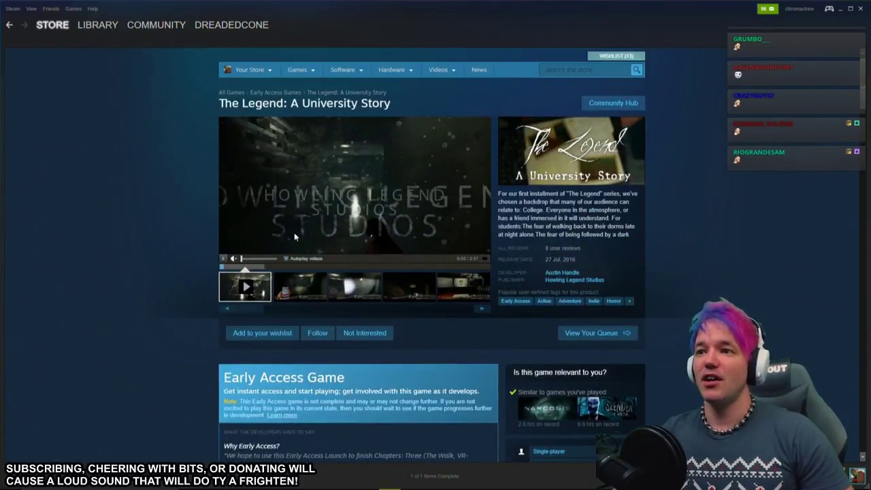Go back with the back arrow

pyautogui.click(x=9, y=24)
